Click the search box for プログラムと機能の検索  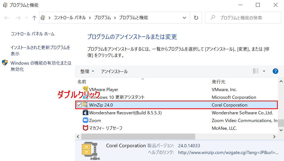coord(243,18)
